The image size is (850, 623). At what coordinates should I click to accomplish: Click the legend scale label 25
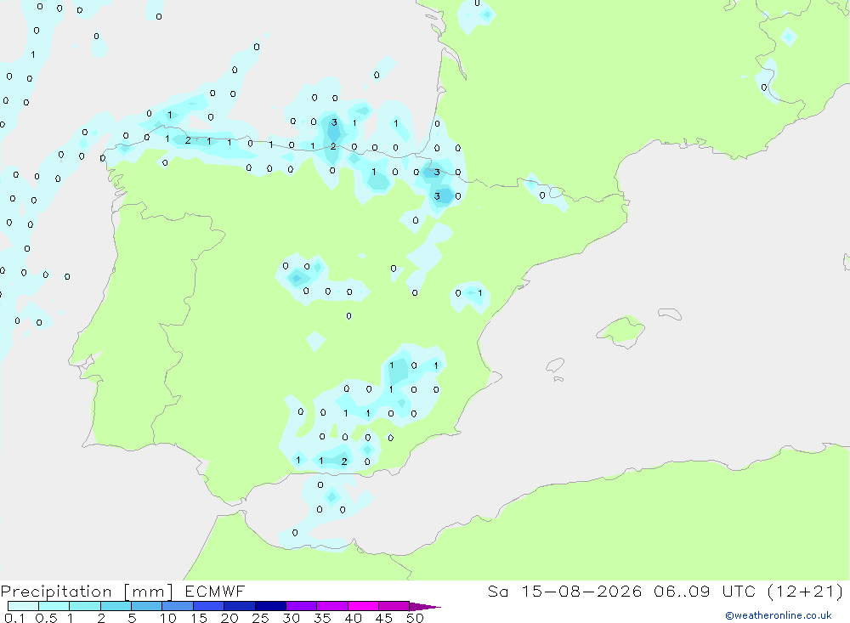point(260,618)
